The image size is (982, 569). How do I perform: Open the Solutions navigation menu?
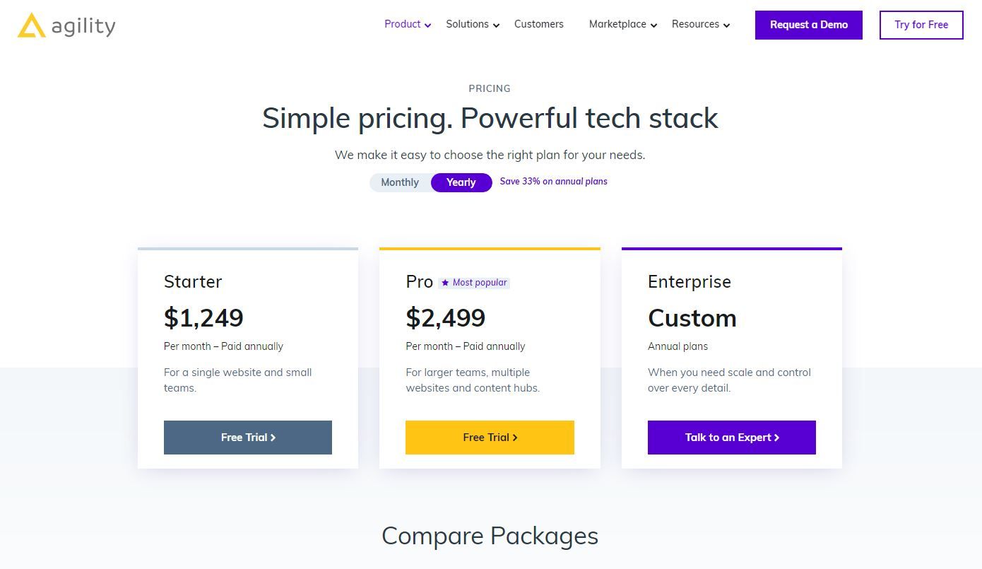tap(467, 24)
